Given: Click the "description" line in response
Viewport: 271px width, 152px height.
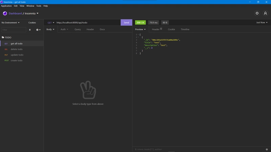Looking at the screenshot, I should [155, 45].
